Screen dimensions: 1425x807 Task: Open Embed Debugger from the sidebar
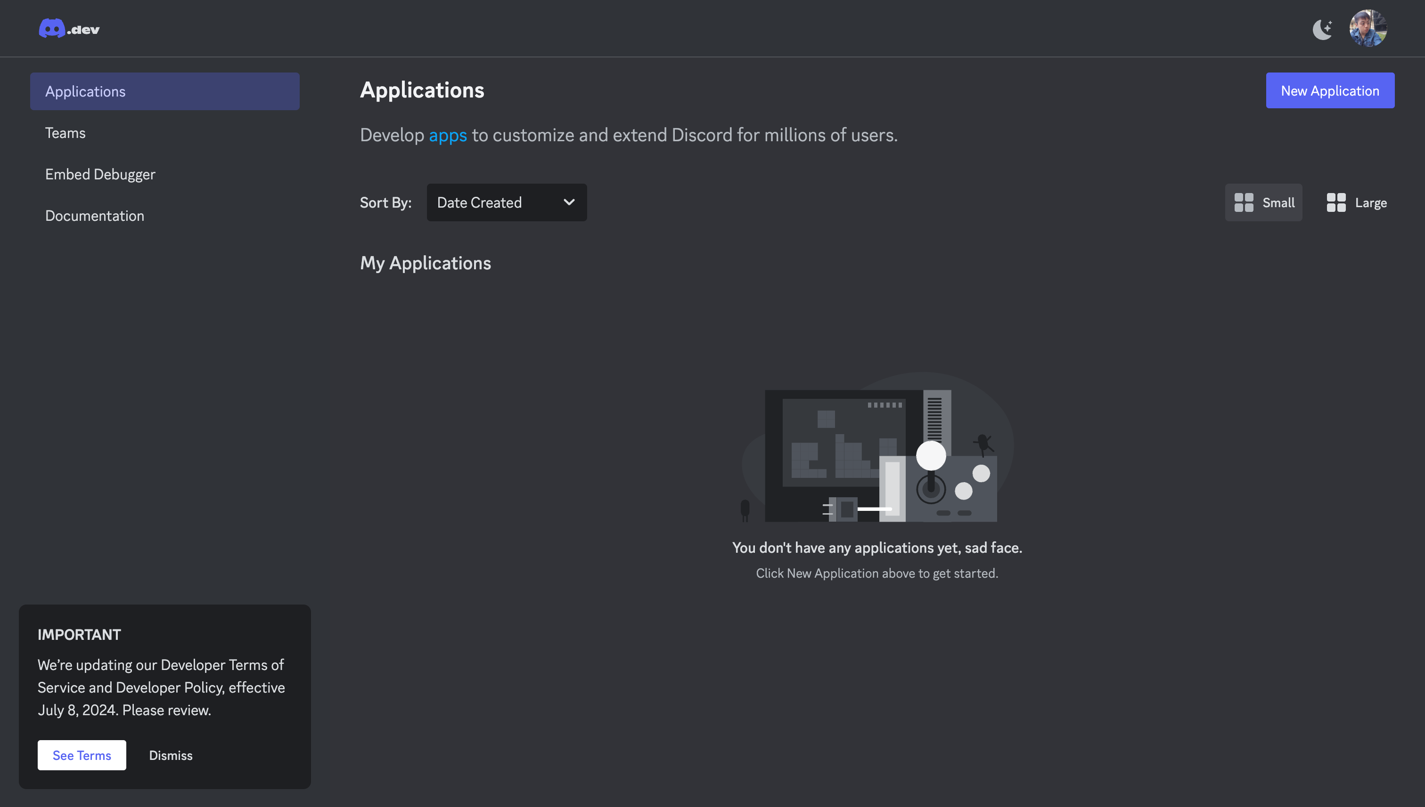[x=100, y=174]
